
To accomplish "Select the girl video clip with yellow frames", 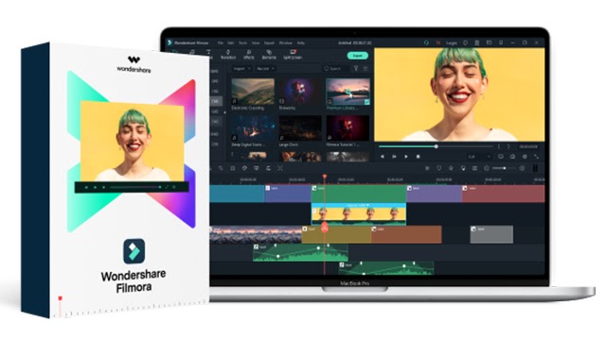I will click(359, 214).
